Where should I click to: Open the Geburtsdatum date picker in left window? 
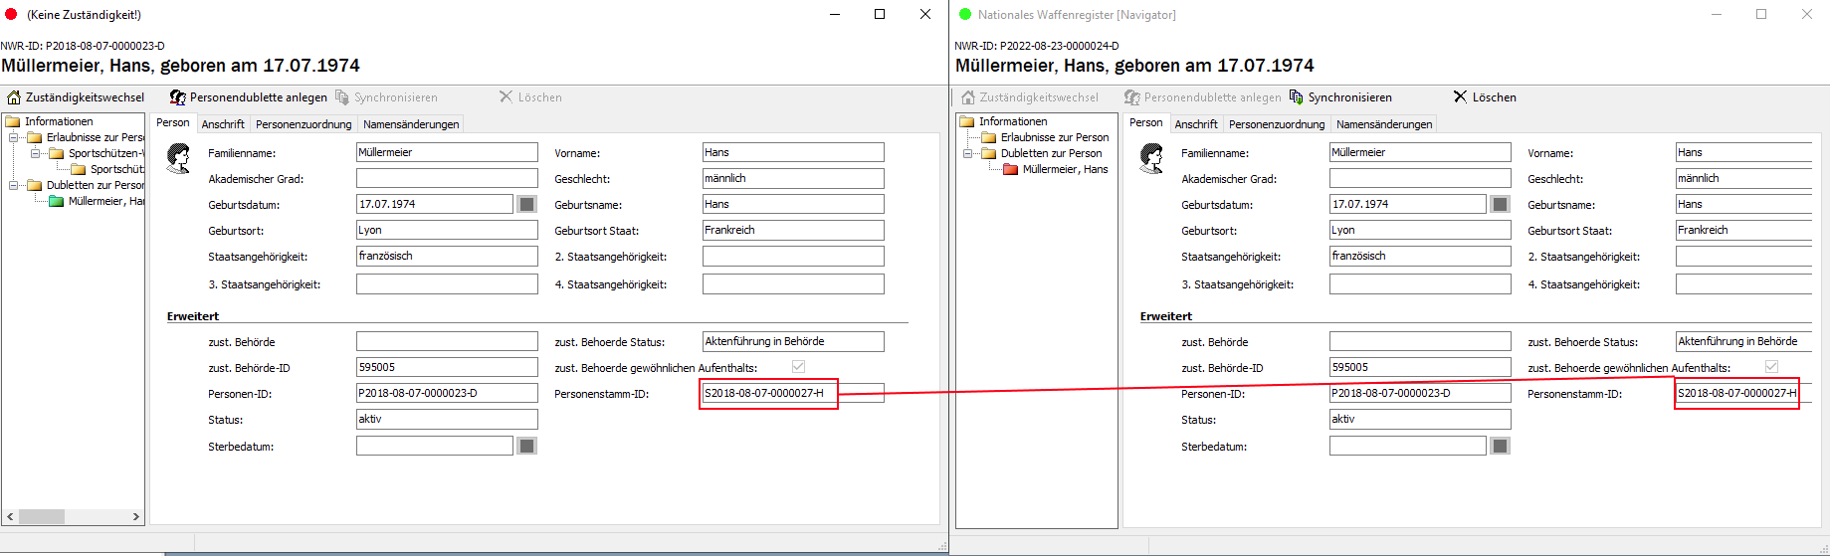(527, 204)
